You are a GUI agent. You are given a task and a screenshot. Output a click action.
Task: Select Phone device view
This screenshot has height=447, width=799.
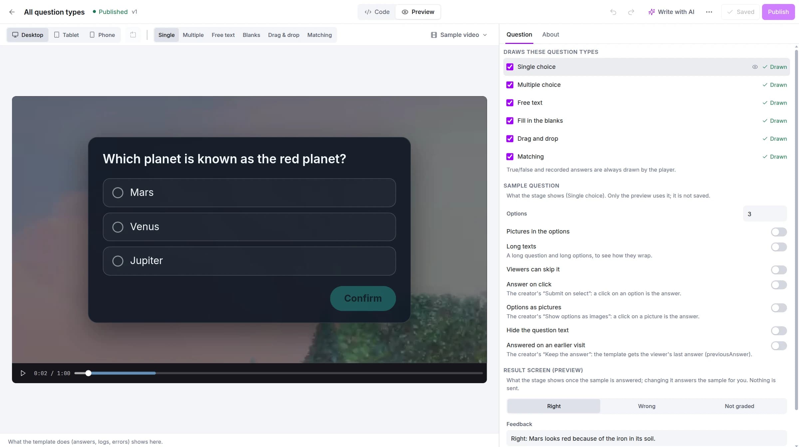click(102, 35)
